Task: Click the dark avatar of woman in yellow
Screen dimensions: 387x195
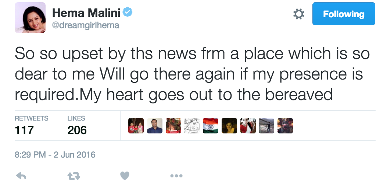Action: pos(229,126)
